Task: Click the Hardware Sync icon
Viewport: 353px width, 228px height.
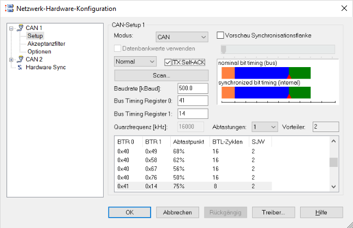Action: (x=20, y=68)
